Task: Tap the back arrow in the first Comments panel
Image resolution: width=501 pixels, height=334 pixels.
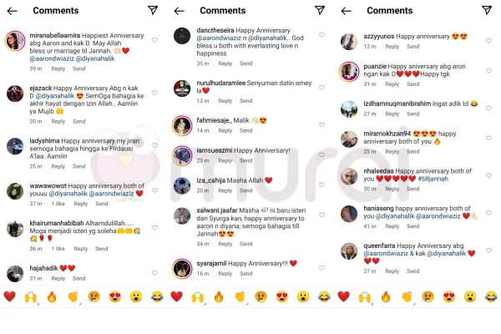Action: click(13, 11)
